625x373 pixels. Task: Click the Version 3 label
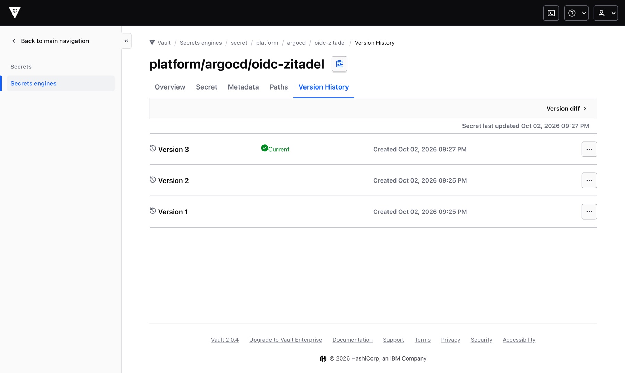(x=174, y=150)
